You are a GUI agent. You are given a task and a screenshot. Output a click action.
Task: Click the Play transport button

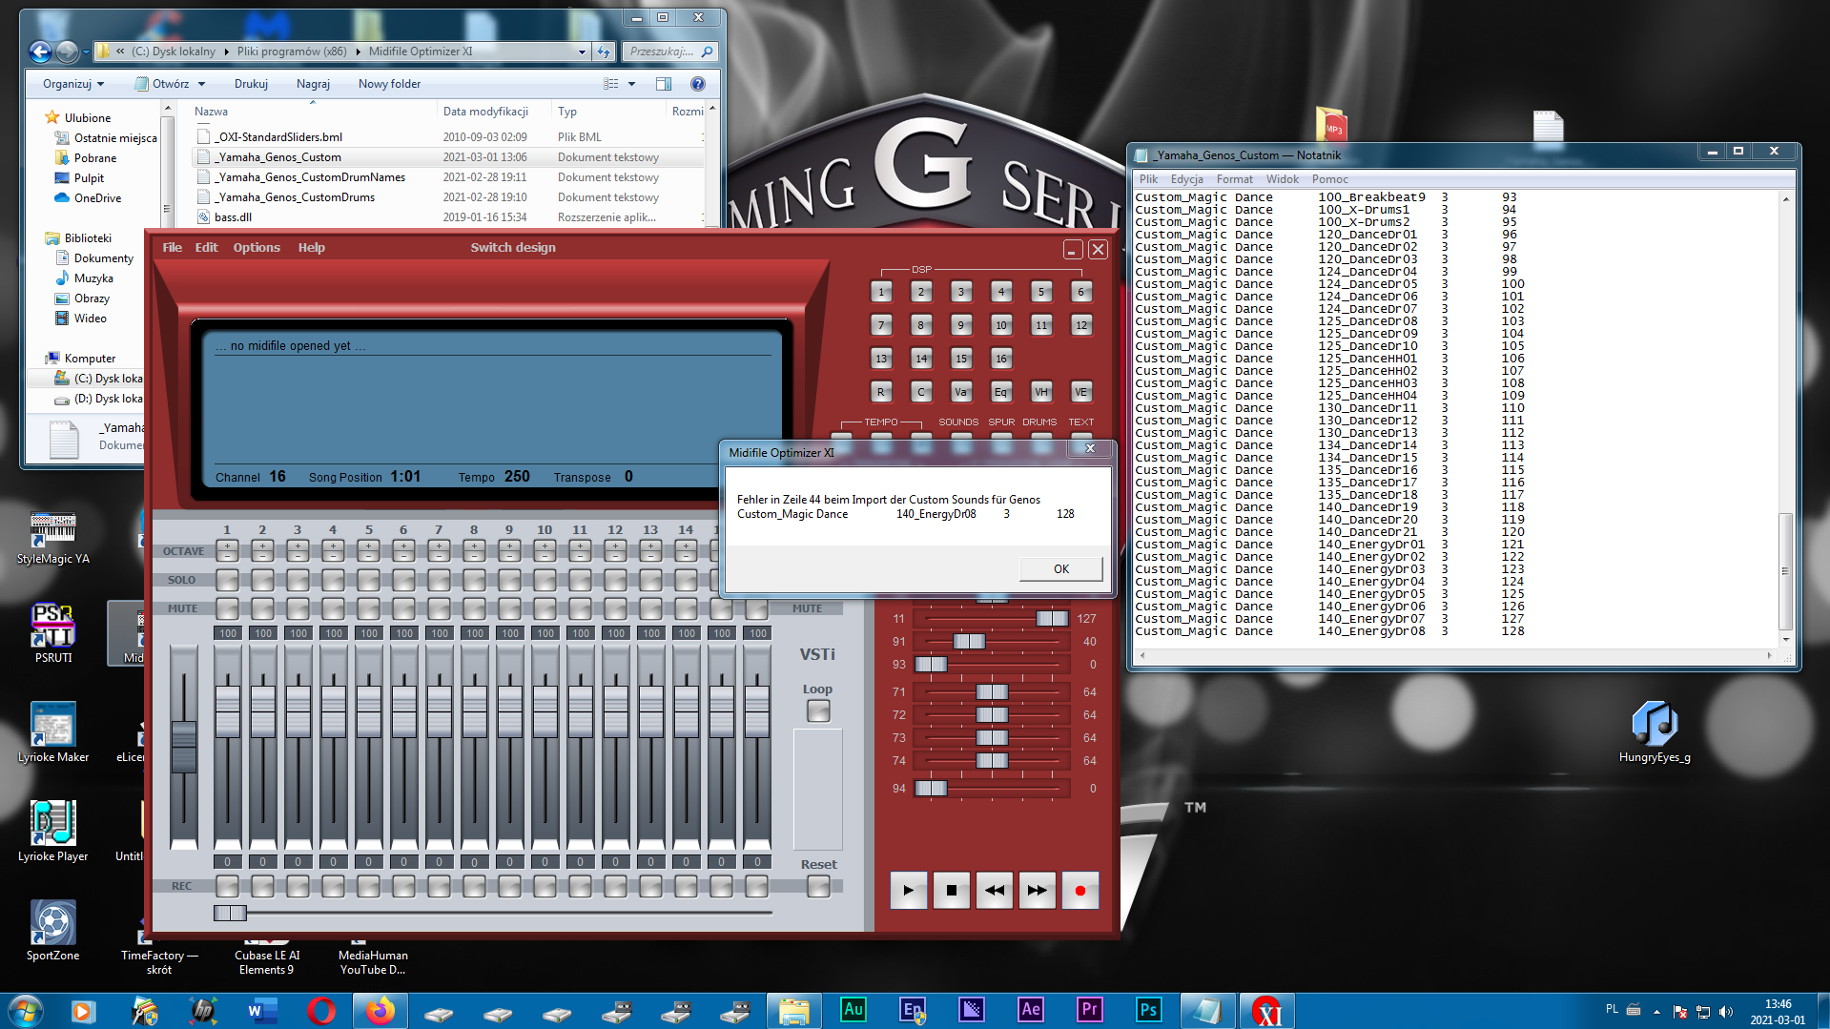908,891
